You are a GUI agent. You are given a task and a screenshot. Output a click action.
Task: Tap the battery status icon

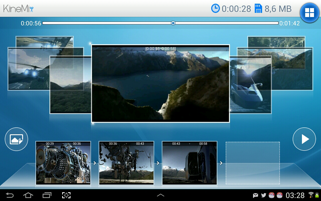317,195
